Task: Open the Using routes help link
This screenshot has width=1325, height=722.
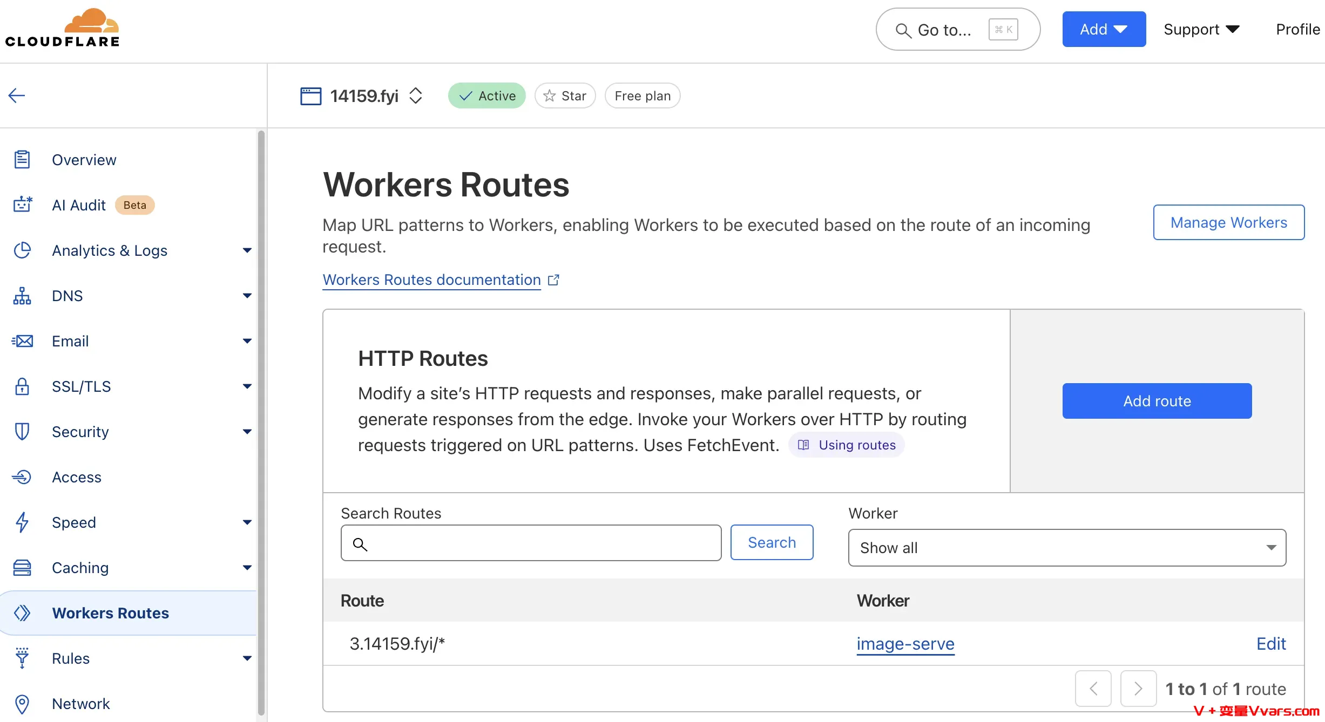Action: [x=847, y=445]
